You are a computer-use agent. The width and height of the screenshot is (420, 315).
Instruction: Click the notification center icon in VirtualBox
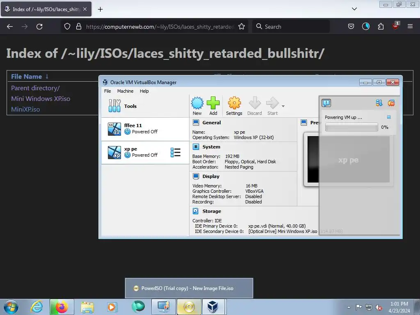[326, 103]
